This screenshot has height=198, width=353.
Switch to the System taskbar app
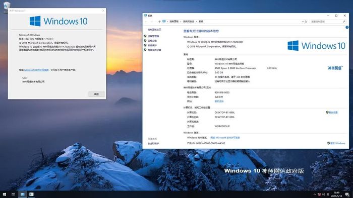[x=22, y=194]
